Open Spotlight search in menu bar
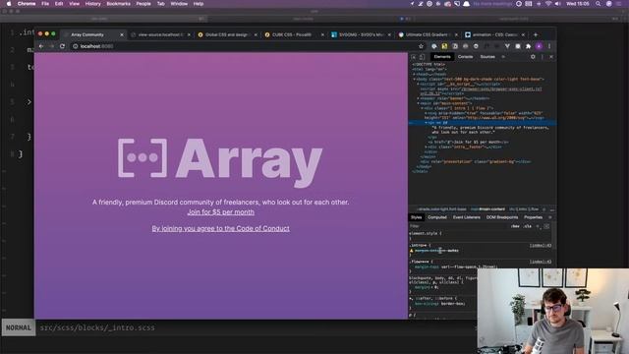629x354 pixels. [598, 4]
